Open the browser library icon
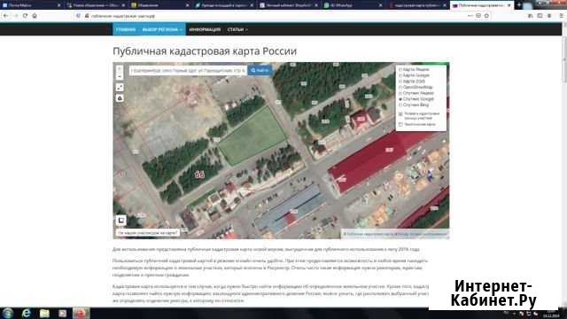The width and height of the screenshot is (567, 319). tap(531, 16)
